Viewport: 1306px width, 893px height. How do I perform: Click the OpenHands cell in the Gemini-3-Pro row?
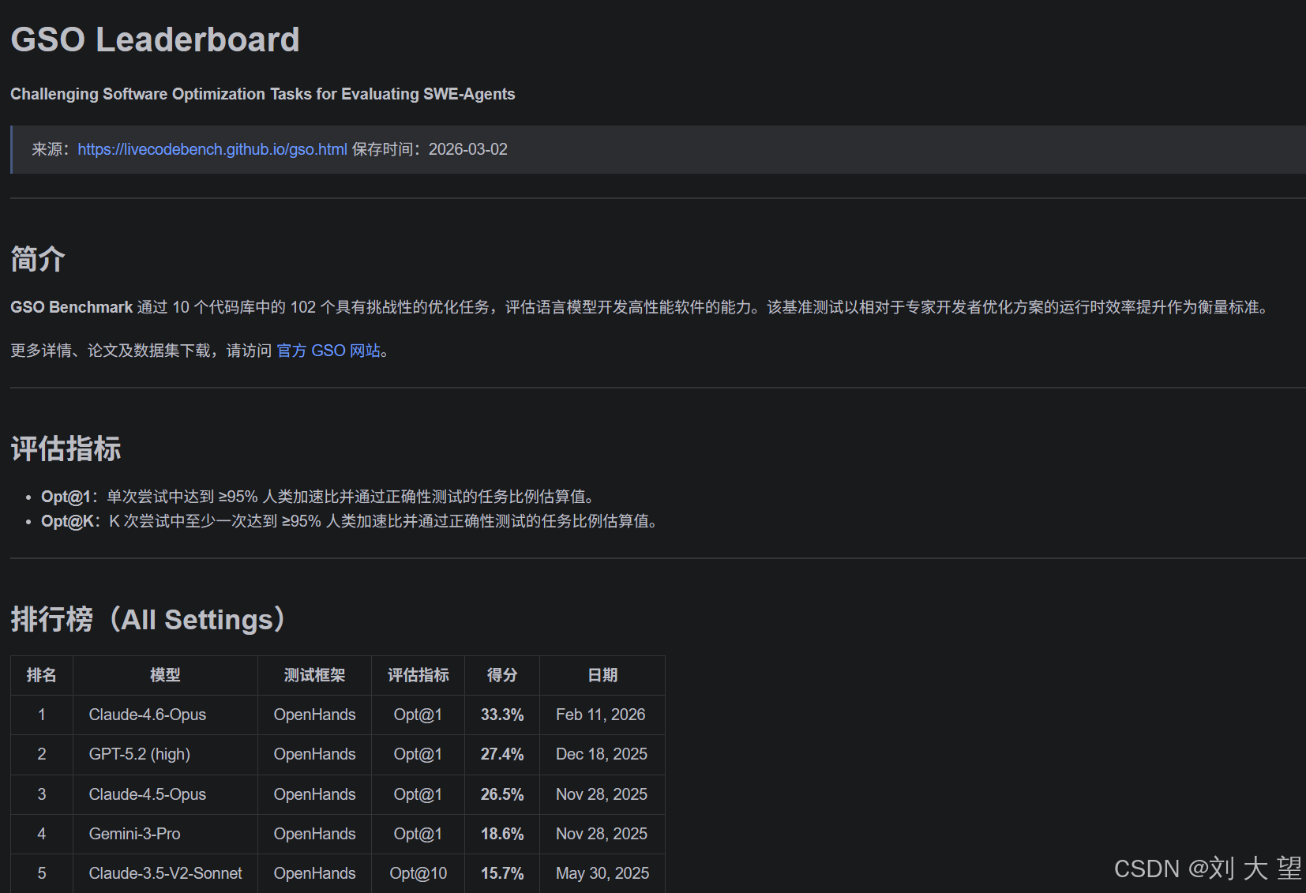(315, 834)
